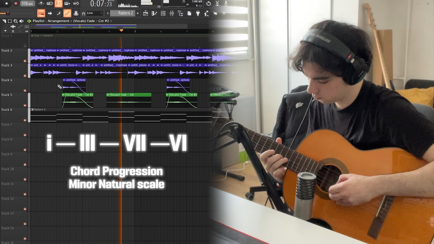Open pattern options arrow before Pattern 2
The image size is (434, 244).
108,13
